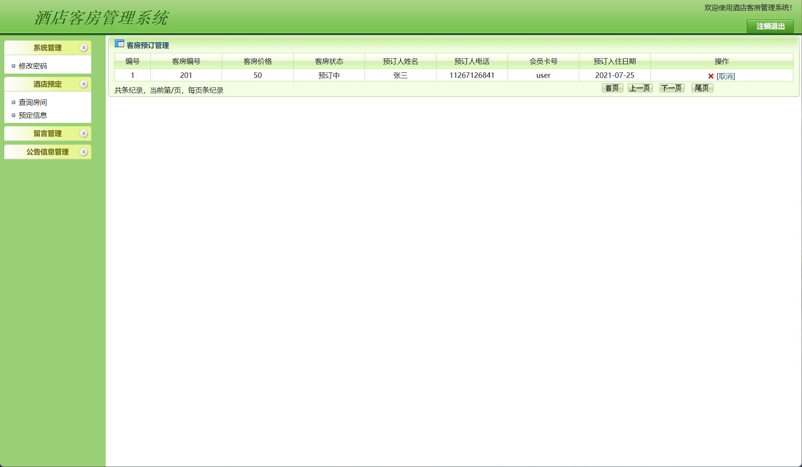Image resolution: width=802 pixels, height=467 pixels.
Task: Open 修改密码 from the sidebar
Action: pos(33,66)
